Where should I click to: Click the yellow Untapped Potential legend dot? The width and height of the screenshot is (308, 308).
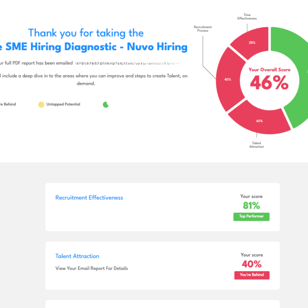click(41, 104)
